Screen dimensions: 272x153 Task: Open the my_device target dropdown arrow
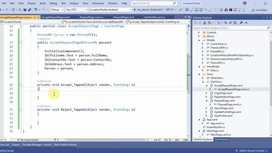(176, 10)
